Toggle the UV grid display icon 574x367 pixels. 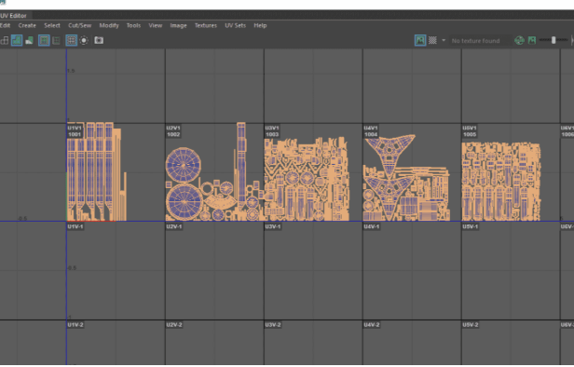tap(72, 40)
